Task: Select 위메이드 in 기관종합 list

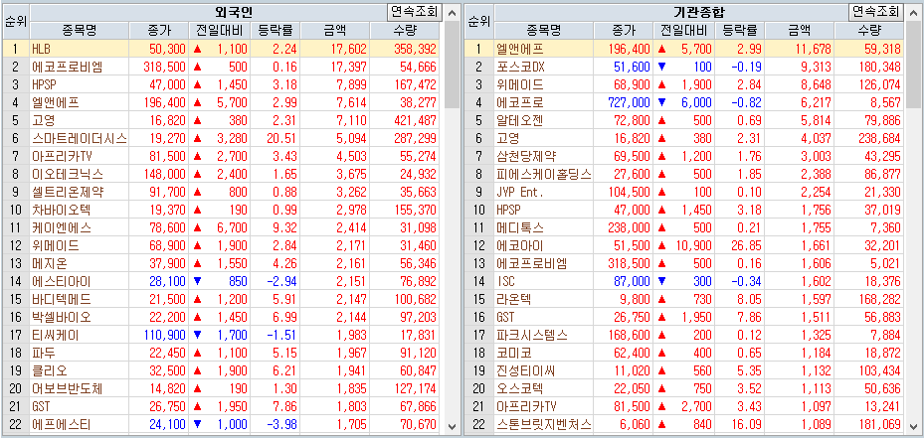Action: pyautogui.click(x=520, y=84)
